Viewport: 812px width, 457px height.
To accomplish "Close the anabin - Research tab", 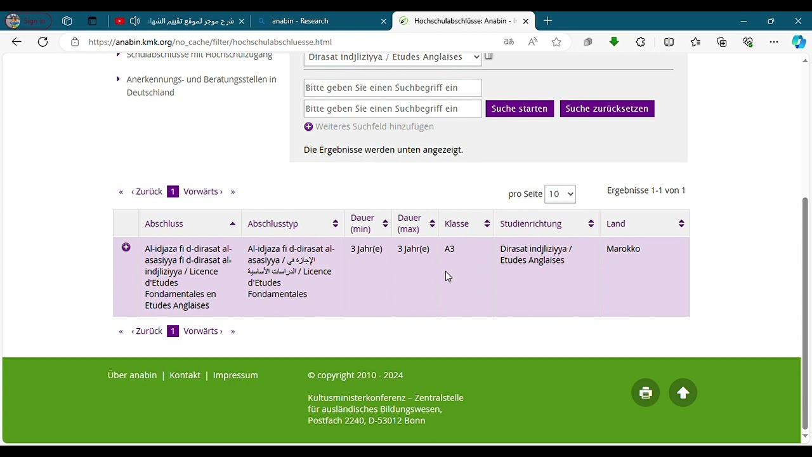I will click(x=383, y=21).
